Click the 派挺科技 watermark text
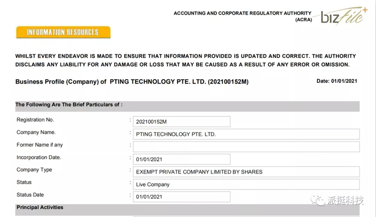 345,201
